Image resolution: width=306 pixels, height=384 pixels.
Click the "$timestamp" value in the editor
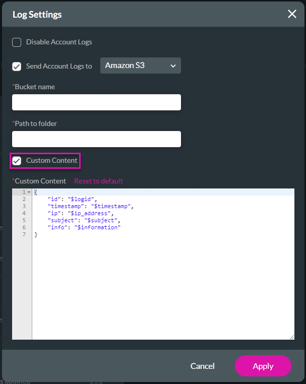click(111, 206)
